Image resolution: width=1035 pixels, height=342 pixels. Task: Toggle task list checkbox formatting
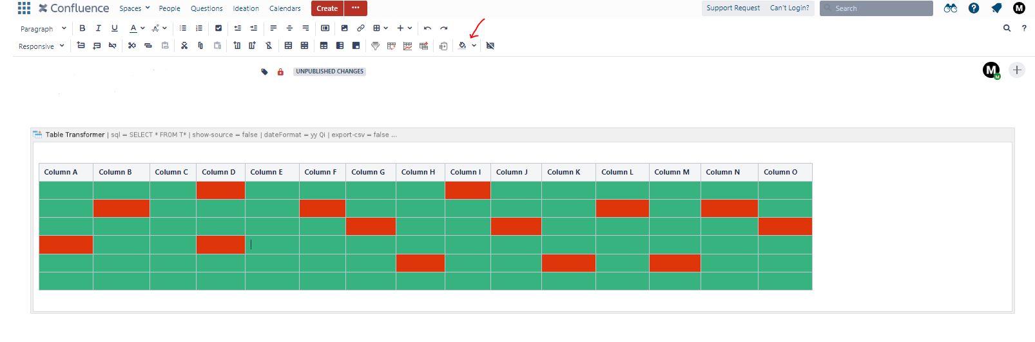coord(218,28)
